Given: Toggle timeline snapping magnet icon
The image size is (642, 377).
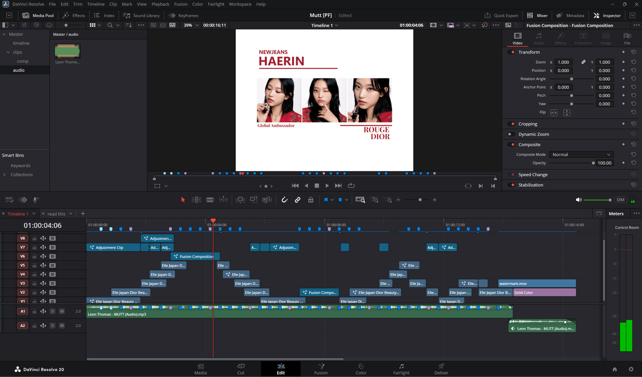Looking at the screenshot, I should [284, 200].
